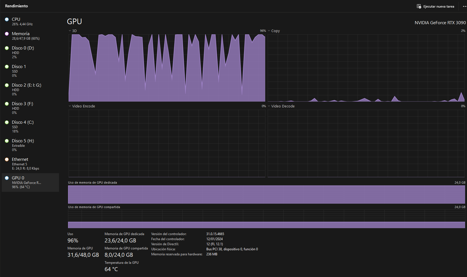Open the Video Encode engine dropdown
This screenshot has width=467, height=277.
(70, 106)
